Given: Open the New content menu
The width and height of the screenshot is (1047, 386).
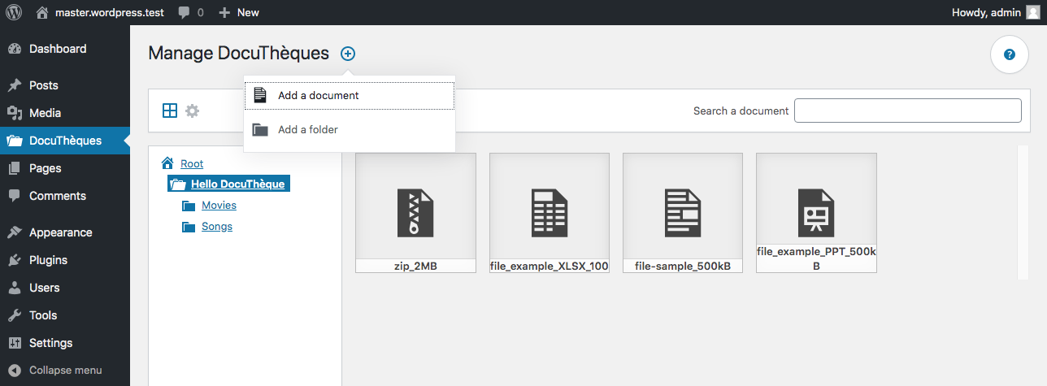Looking at the screenshot, I should click(239, 12).
